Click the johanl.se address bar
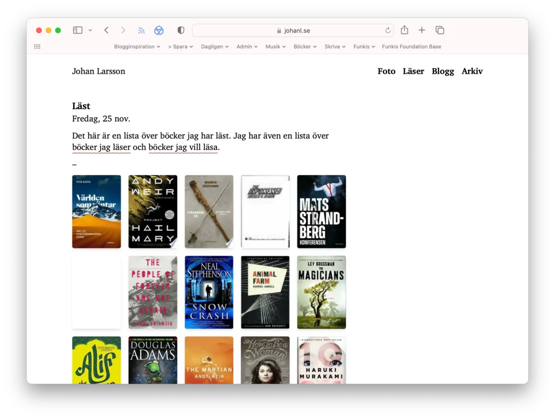This screenshot has width=555, height=419. (x=294, y=30)
